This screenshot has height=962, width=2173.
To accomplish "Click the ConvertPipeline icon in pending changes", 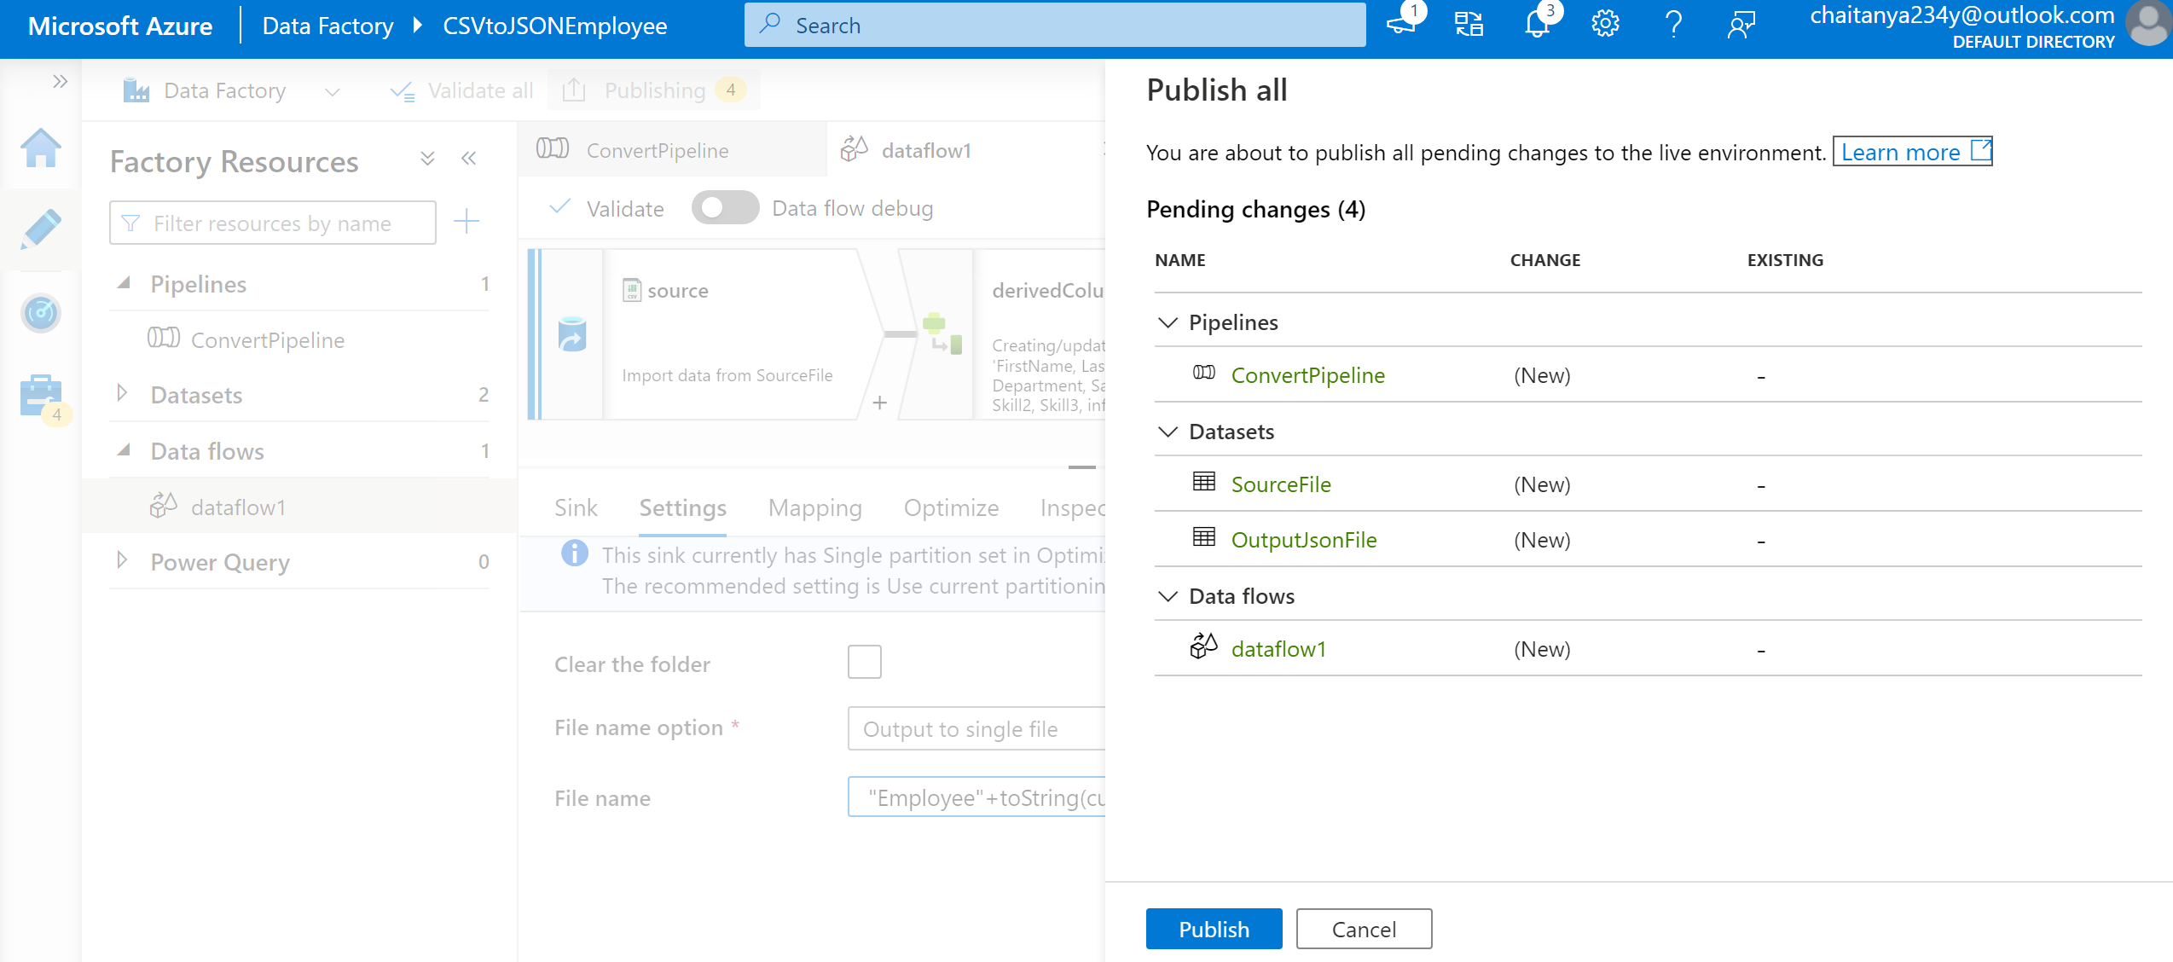I will click(x=1204, y=373).
